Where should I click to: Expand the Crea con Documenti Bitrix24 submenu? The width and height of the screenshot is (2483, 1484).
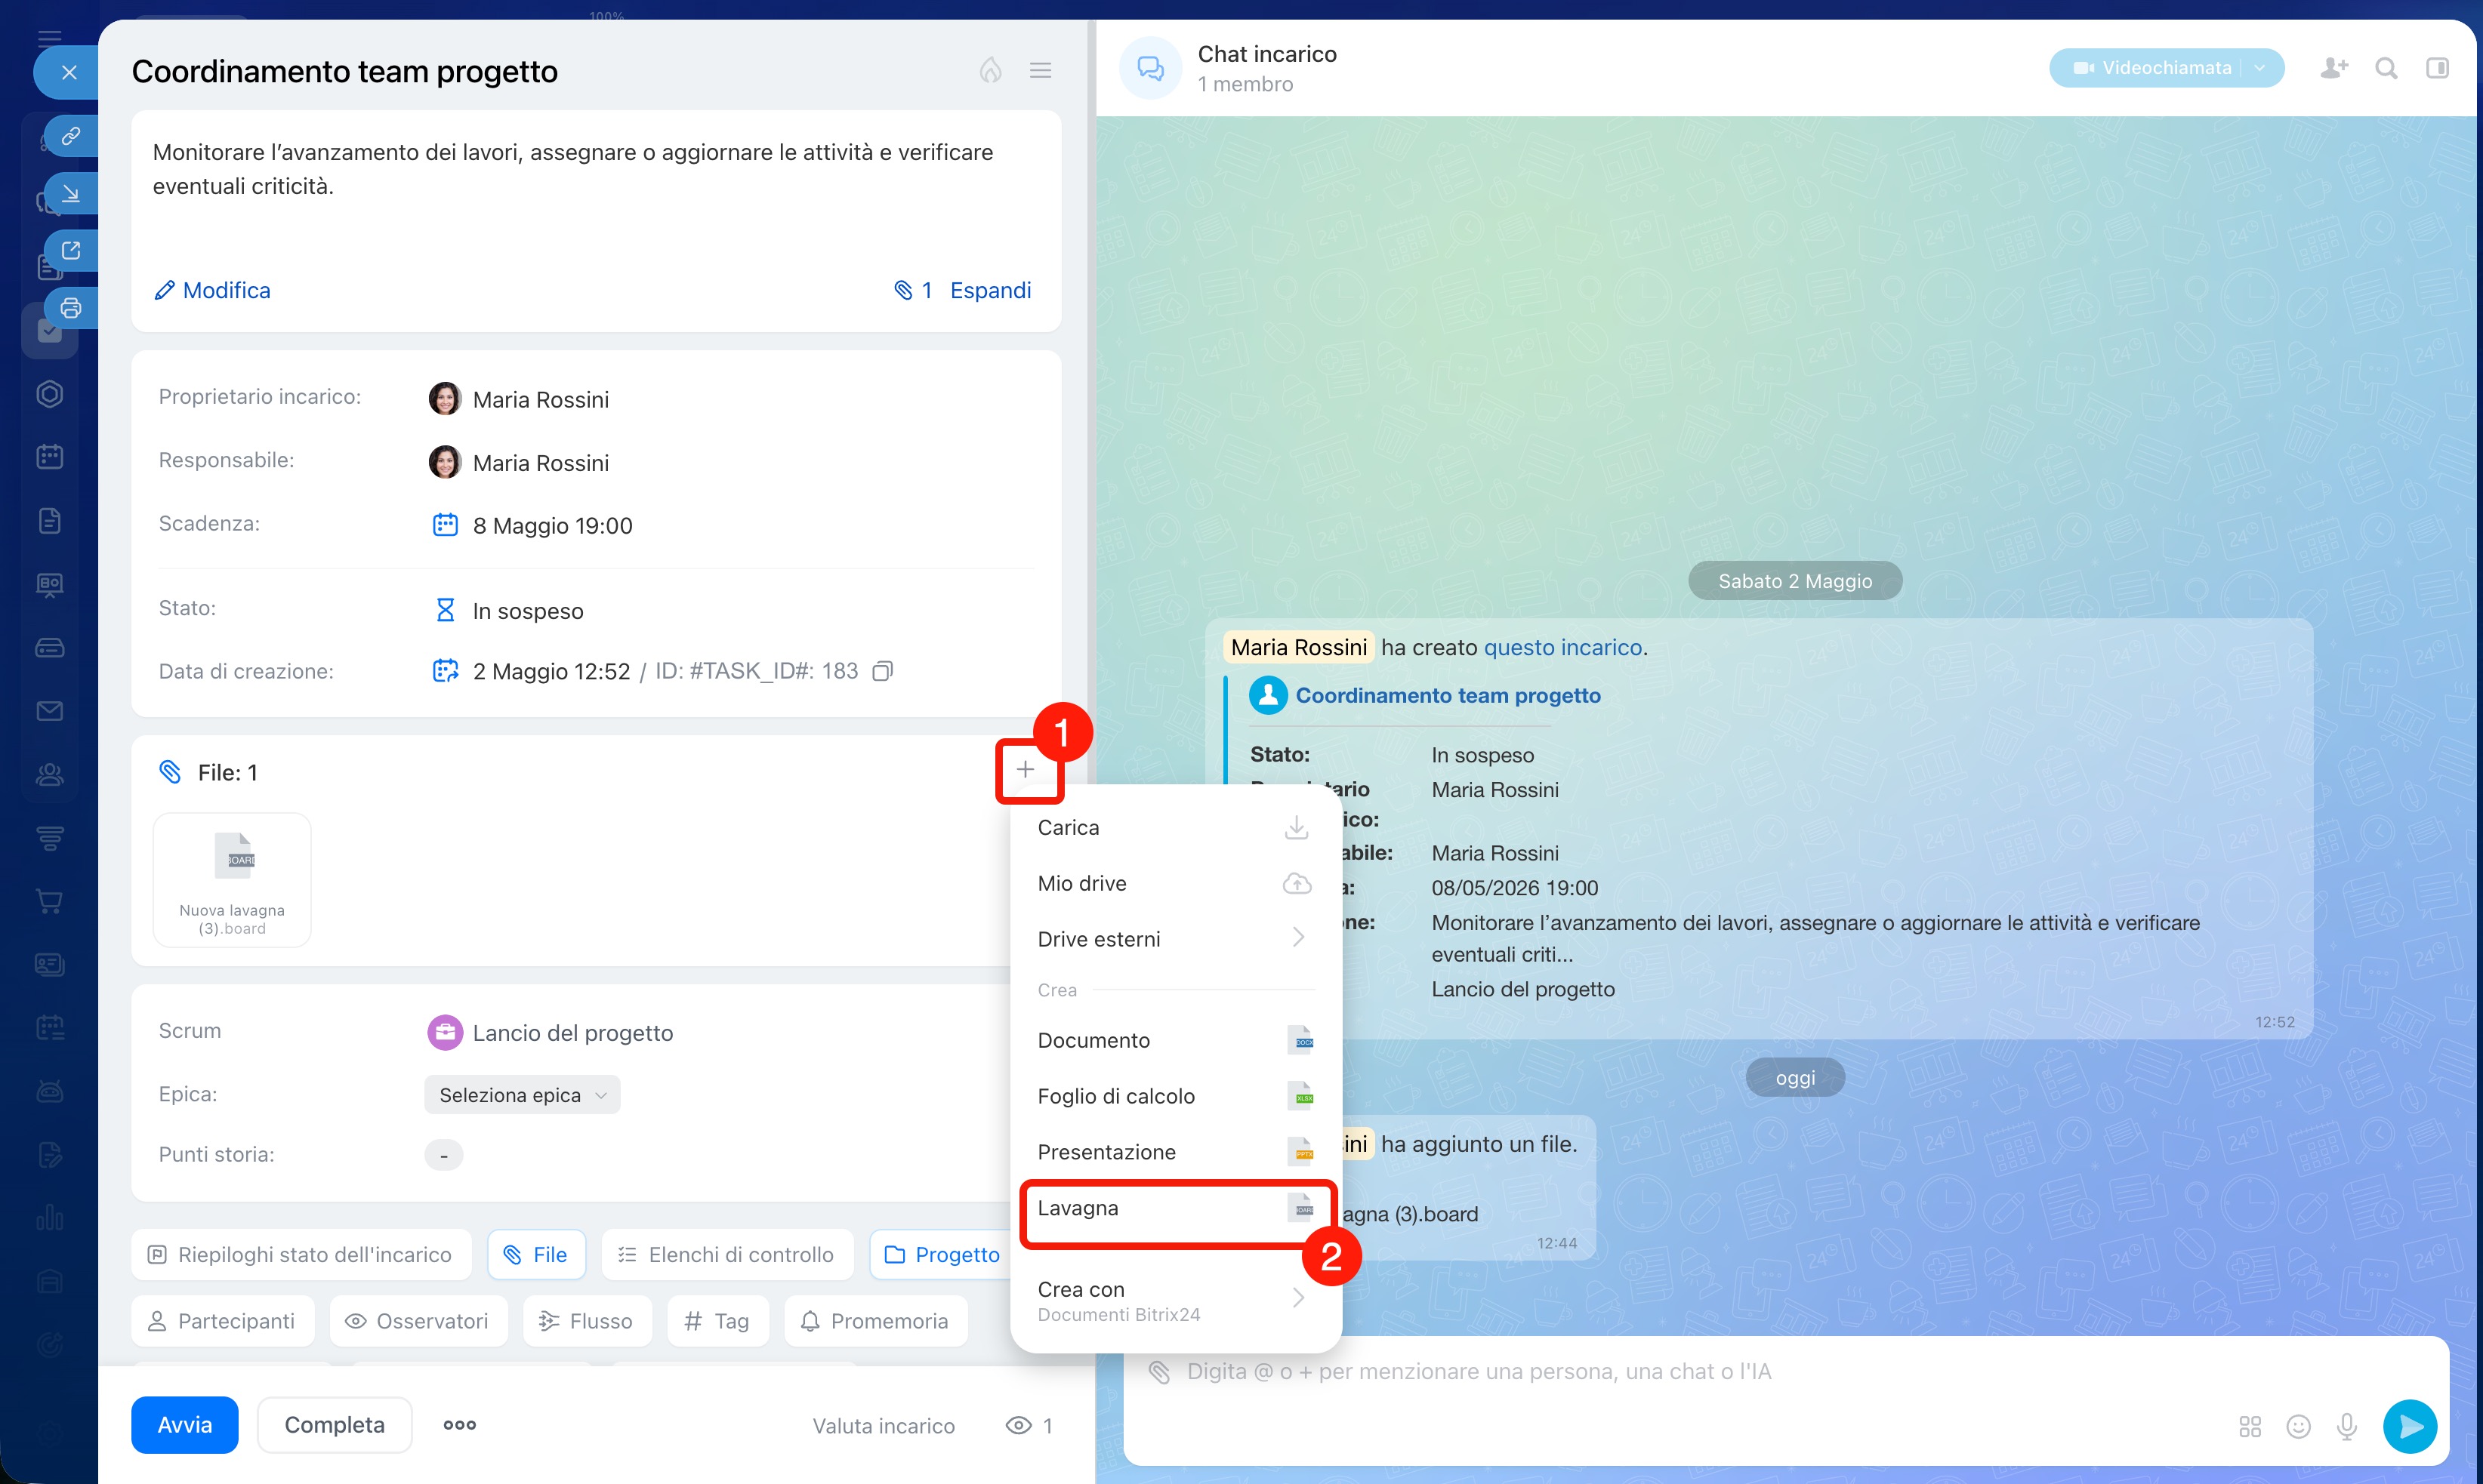[1176, 1301]
